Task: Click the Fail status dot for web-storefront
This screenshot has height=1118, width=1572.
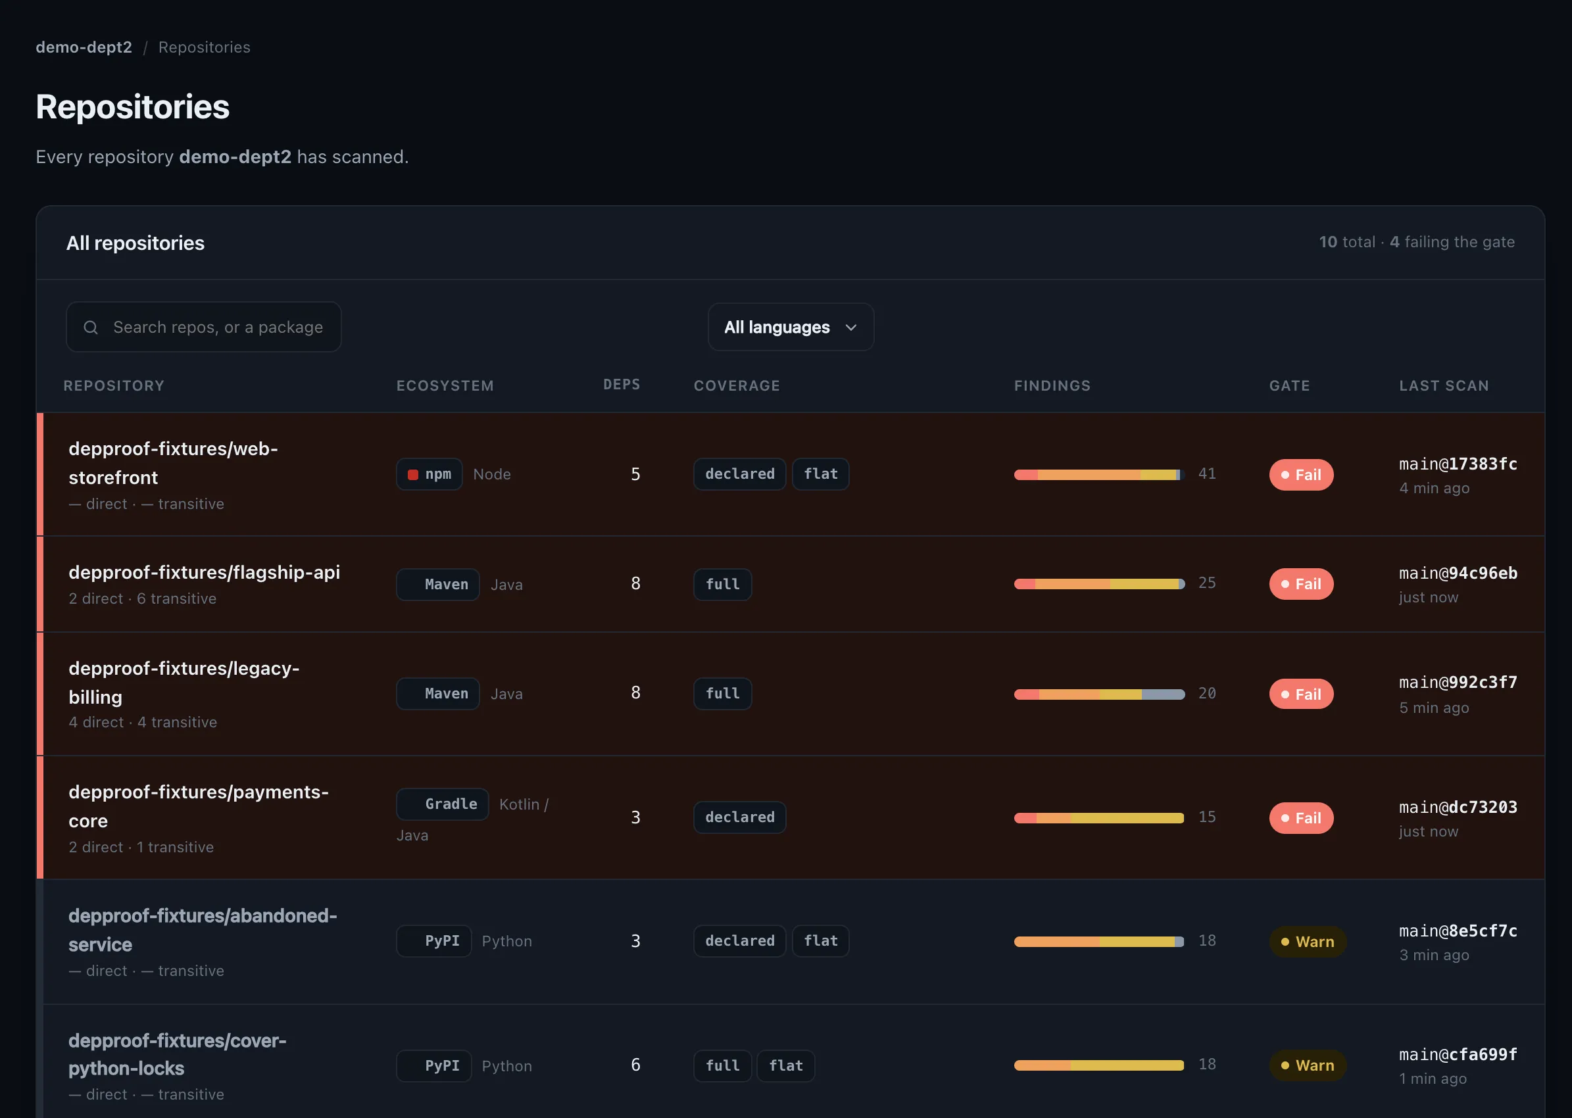Action: [x=1285, y=475]
